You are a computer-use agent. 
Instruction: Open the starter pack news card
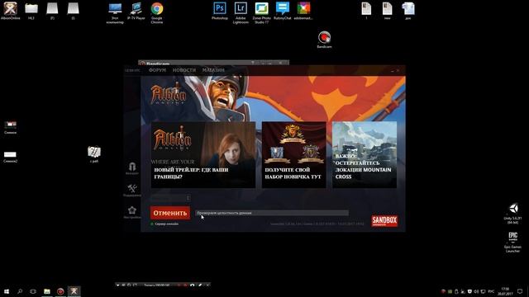click(294, 155)
